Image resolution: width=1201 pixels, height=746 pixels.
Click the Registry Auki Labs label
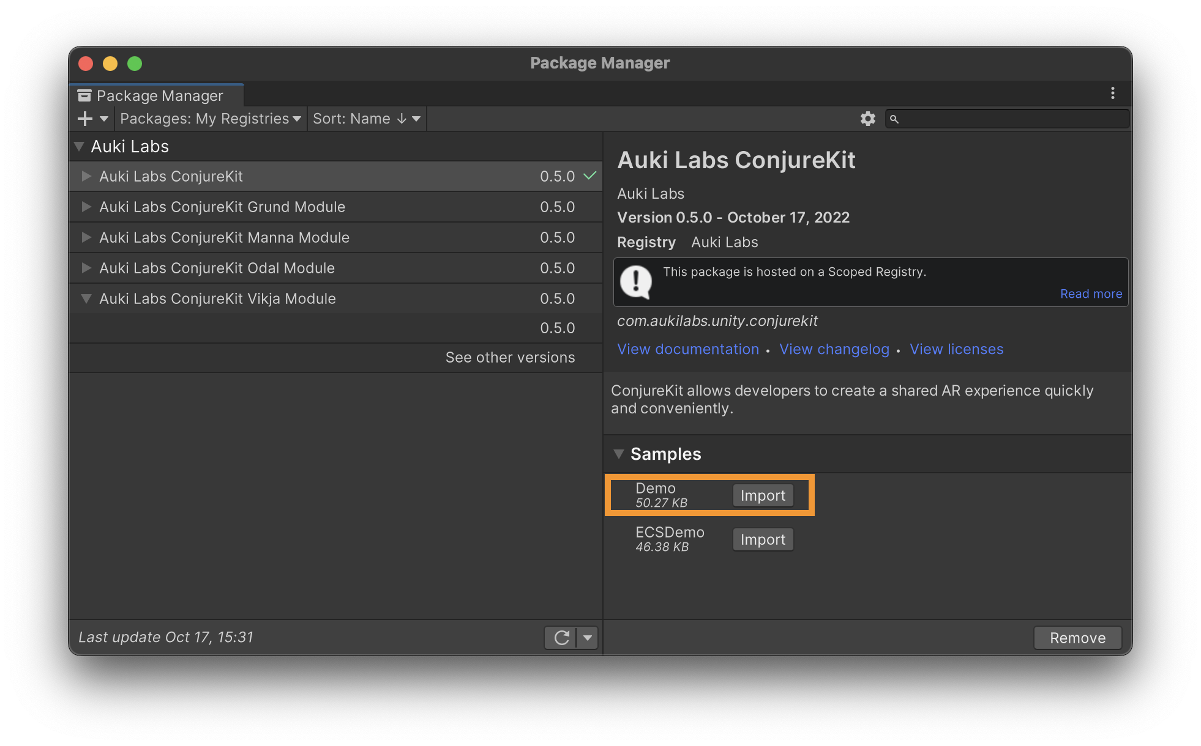(687, 242)
